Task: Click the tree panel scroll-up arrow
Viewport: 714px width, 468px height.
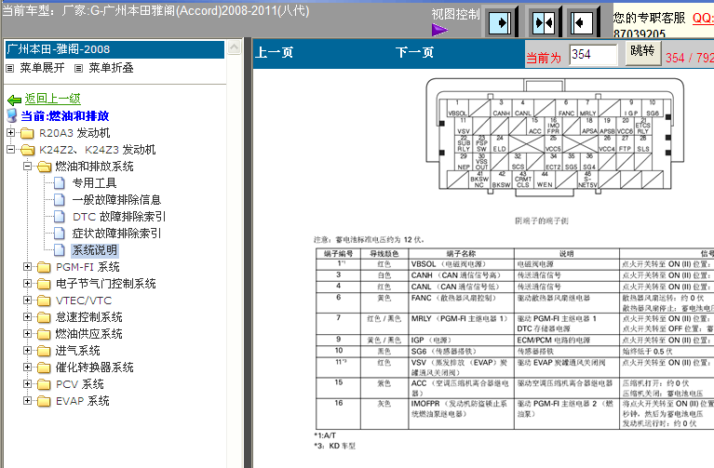Action: coord(234,47)
